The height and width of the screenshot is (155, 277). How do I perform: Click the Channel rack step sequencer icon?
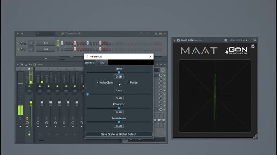click(161, 34)
